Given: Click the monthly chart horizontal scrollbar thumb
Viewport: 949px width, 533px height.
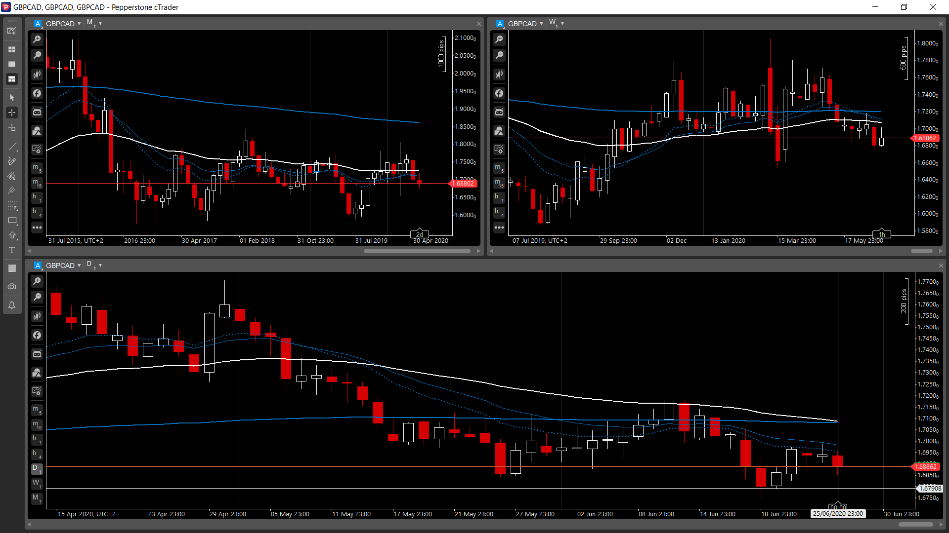Looking at the screenshot, I should pyautogui.click(x=417, y=251).
